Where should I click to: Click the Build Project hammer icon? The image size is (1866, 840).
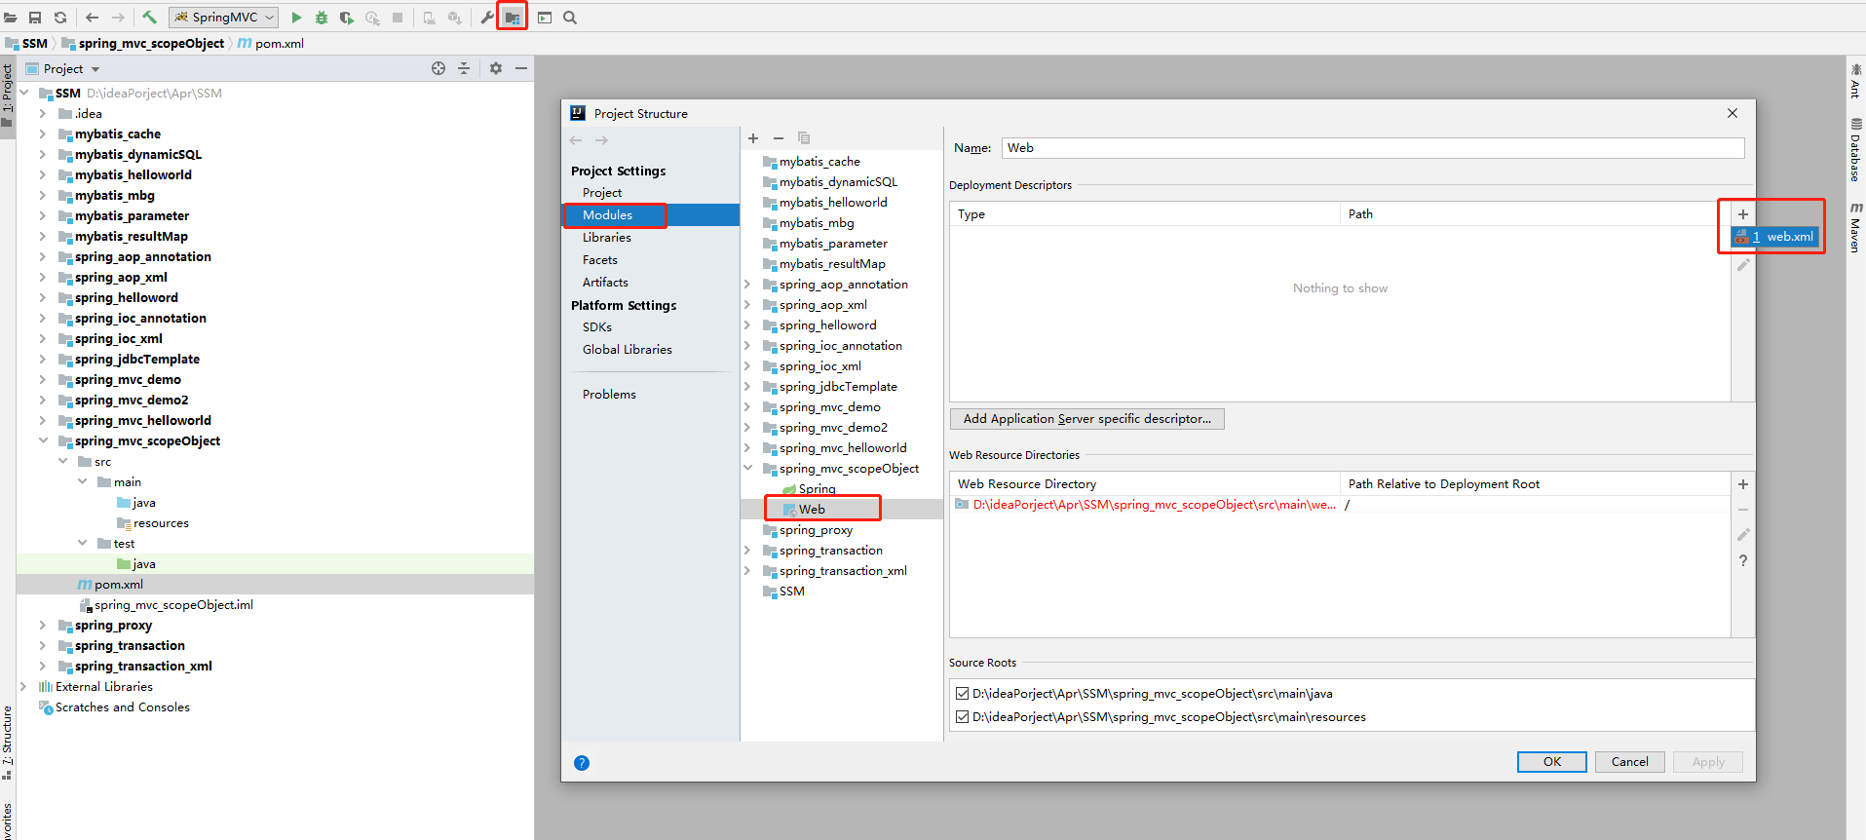149,18
